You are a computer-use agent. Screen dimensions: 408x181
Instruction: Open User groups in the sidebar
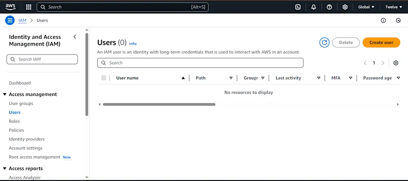(21, 103)
